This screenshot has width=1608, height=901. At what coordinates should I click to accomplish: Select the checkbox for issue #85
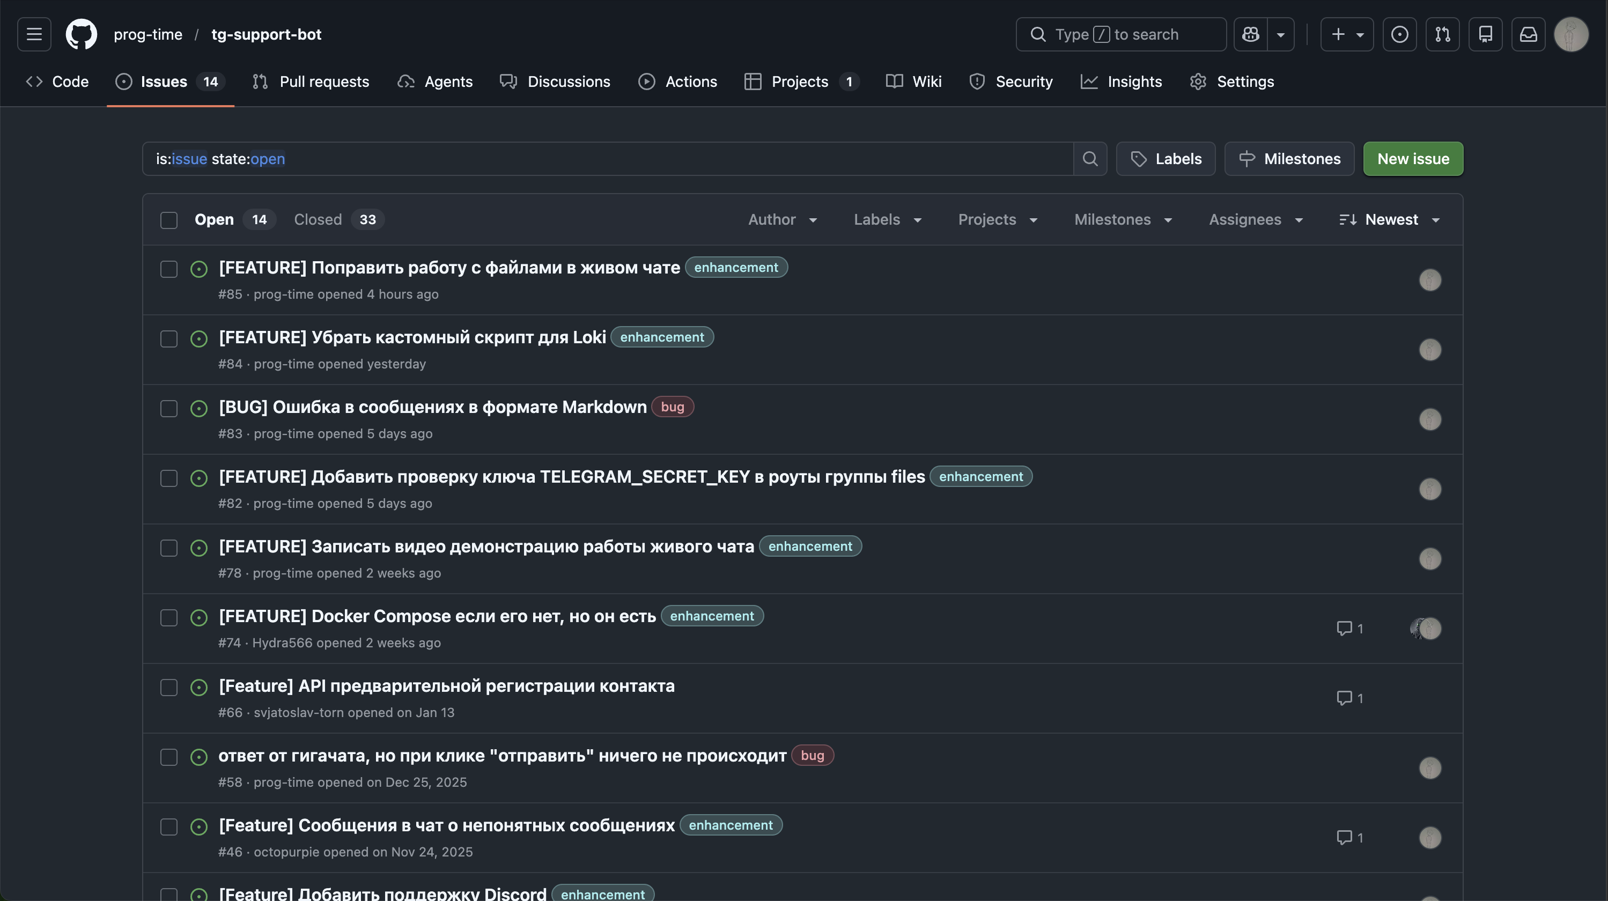[x=168, y=270]
